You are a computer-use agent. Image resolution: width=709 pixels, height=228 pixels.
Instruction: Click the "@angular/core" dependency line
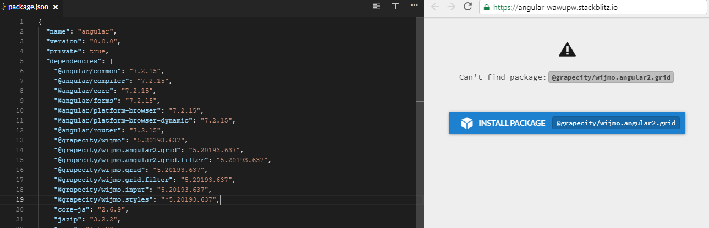coord(105,91)
